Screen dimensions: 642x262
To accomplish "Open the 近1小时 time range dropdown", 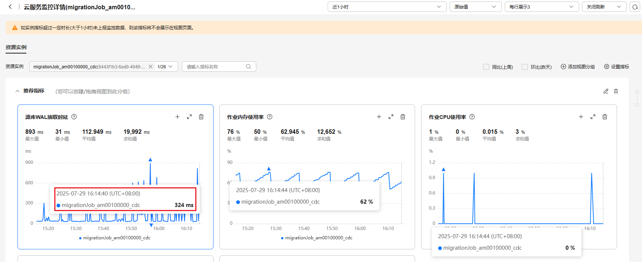I will [x=387, y=7].
